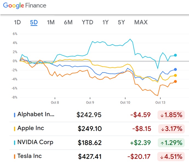Switch to the 6M range tab

click(68, 23)
